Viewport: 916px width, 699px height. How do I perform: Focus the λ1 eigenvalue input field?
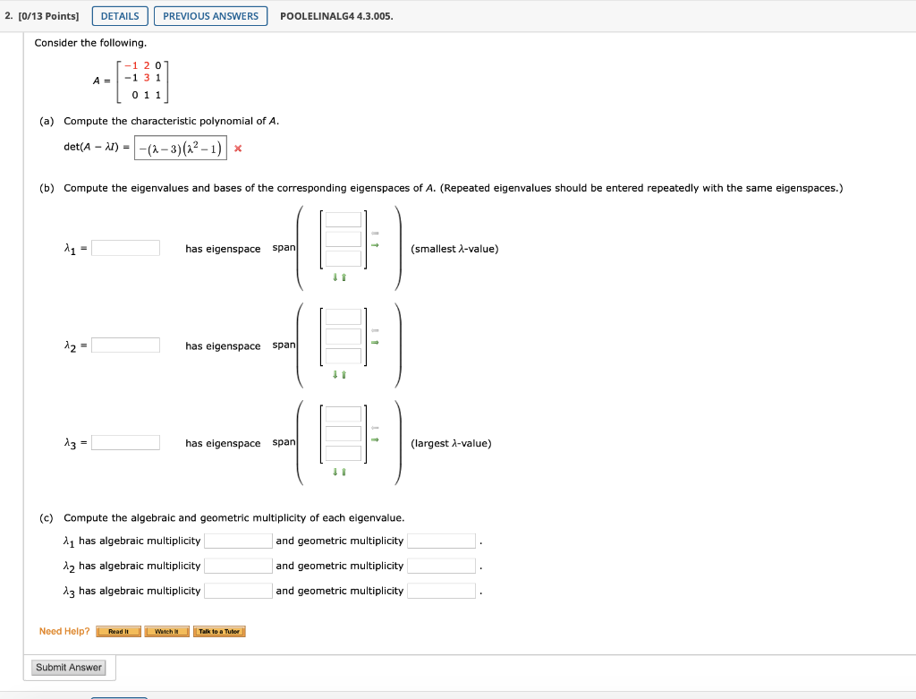click(125, 248)
